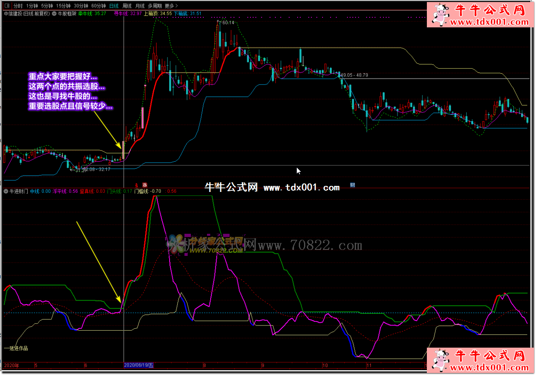Switch to 周线 weekly chart
This screenshot has width=536, height=375.
coord(127,6)
